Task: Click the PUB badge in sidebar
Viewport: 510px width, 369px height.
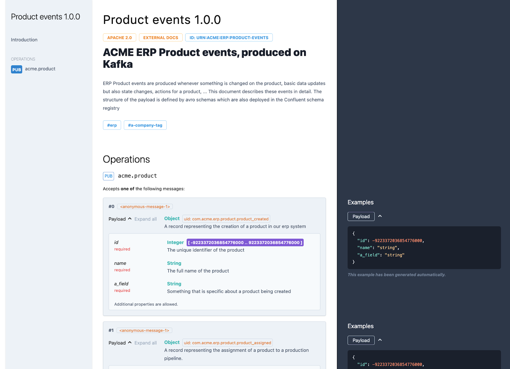Action: point(17,69)
